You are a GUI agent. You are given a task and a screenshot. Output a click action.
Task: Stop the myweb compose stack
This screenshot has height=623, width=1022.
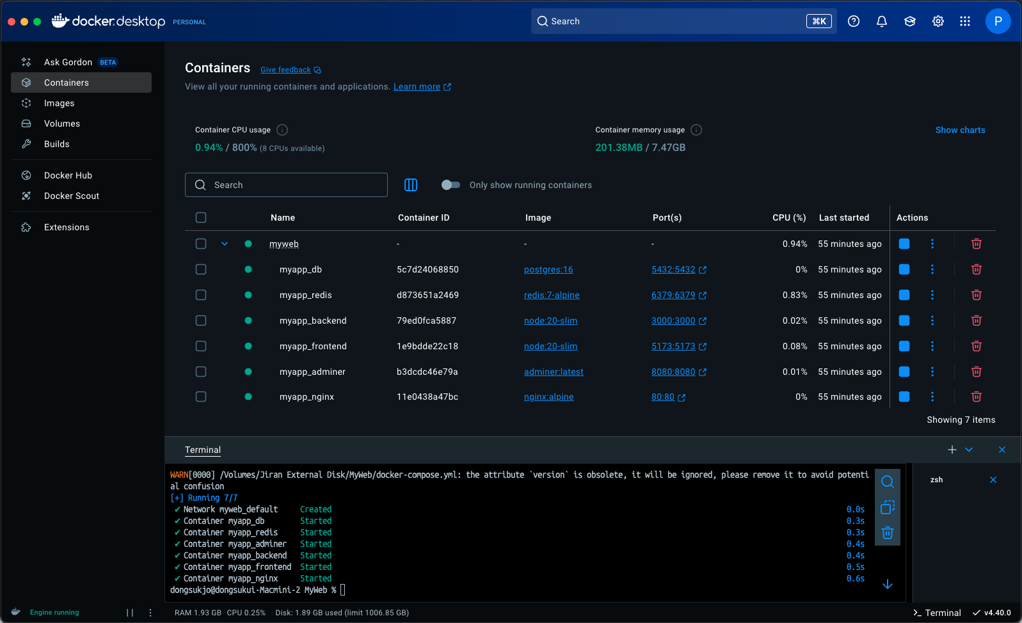904,244
